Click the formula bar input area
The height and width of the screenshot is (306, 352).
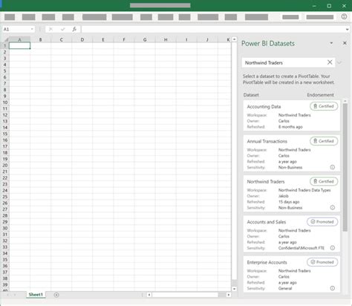click(x=213, y=29)
